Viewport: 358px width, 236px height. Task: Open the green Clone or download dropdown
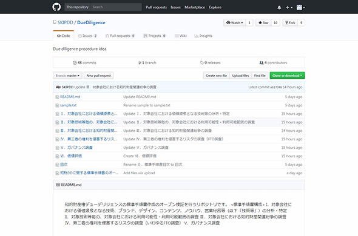click(x=287, y=76)
